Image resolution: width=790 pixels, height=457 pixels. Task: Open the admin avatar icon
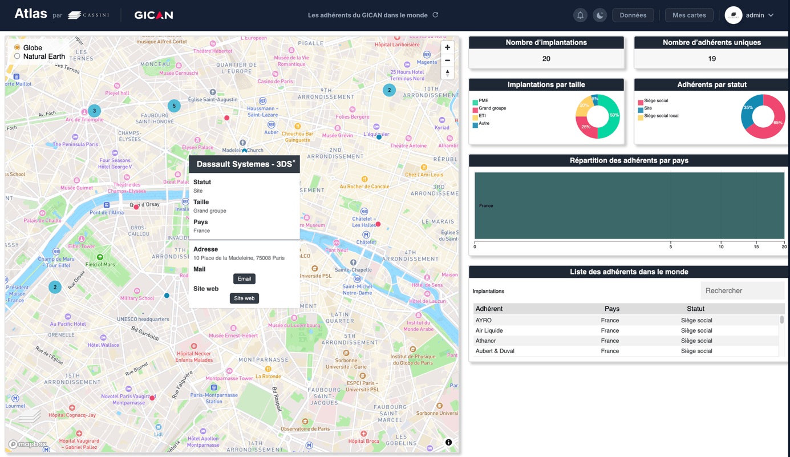pyautogui.click(x=734, y=15)
